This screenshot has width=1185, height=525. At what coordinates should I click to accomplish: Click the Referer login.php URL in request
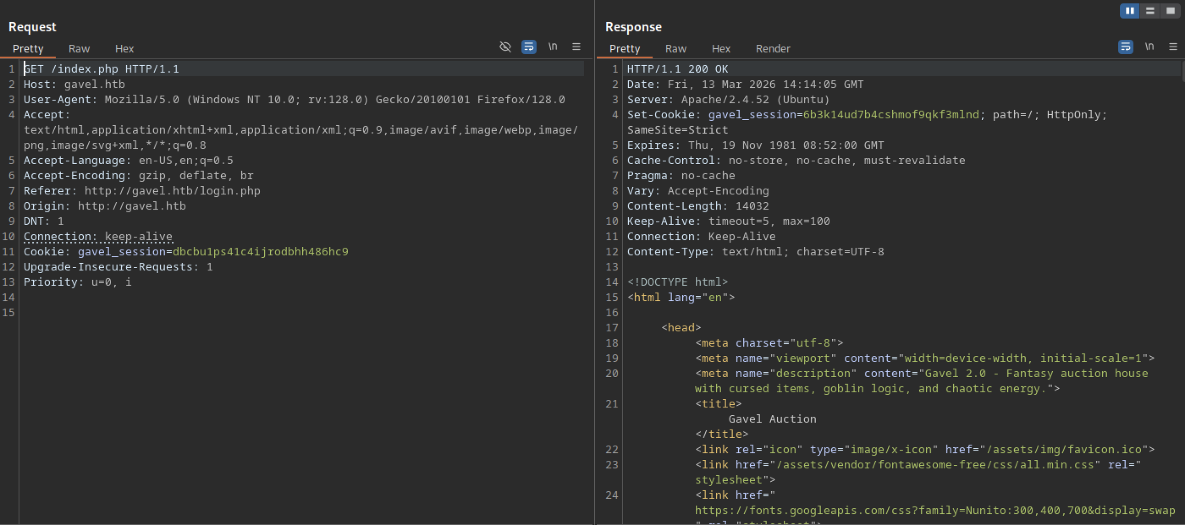click(x=172, y=191)
